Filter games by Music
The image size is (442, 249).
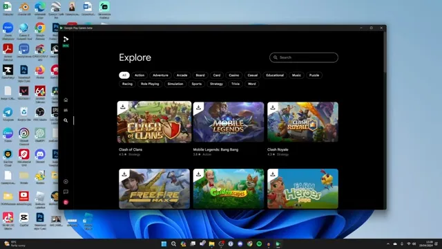pyautogui.click(x=296, y=75)
